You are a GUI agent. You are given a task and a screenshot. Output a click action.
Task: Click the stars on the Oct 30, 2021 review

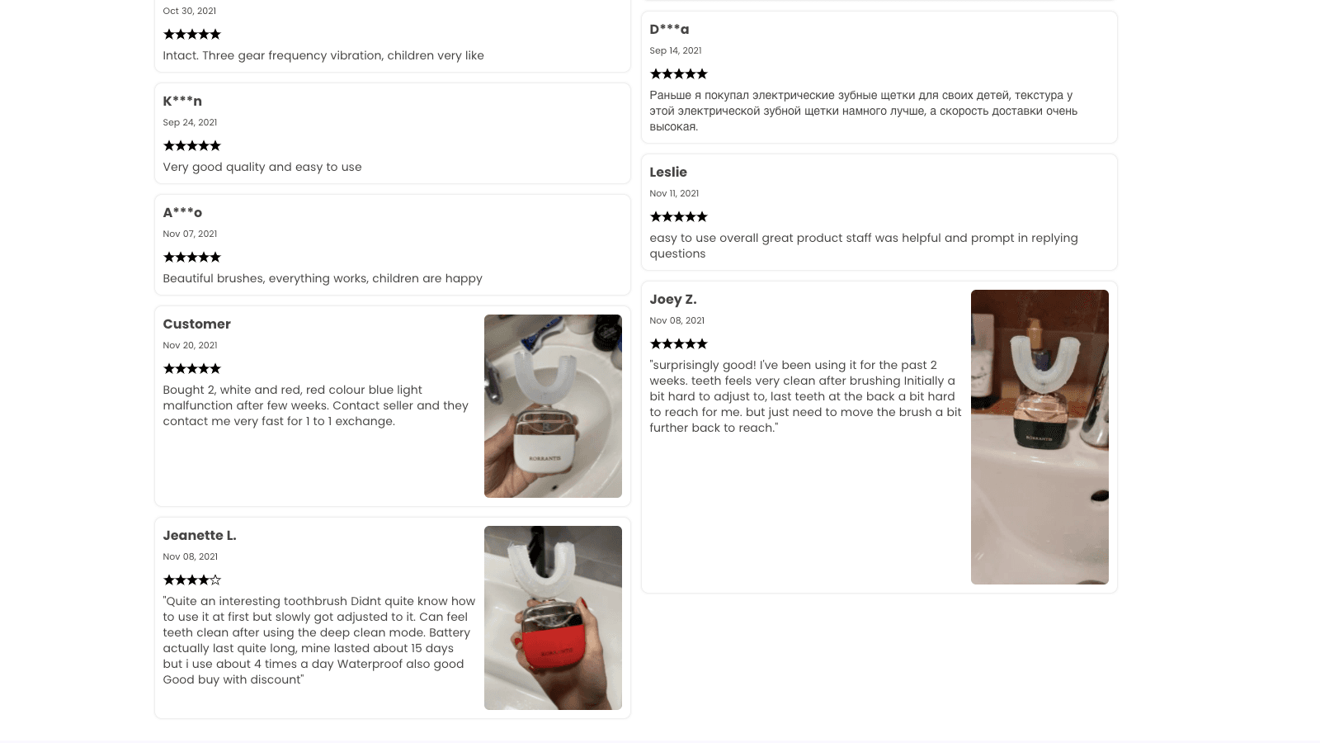[191, 35]
